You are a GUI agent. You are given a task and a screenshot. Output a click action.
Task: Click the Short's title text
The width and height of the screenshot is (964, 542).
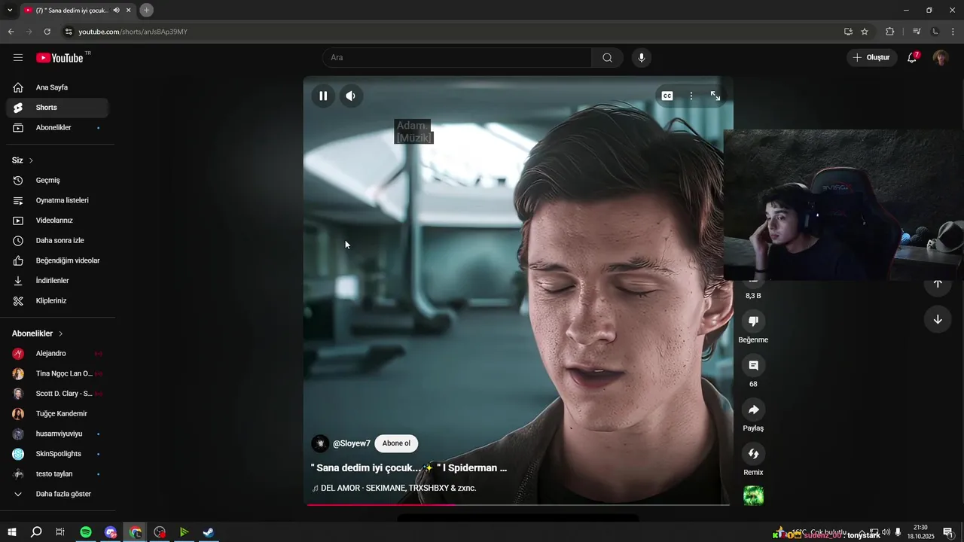409,467
